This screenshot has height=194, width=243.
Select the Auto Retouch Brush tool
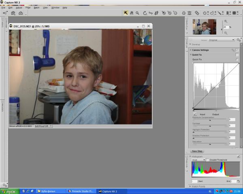pyautogui.click(x=197, y=13)
